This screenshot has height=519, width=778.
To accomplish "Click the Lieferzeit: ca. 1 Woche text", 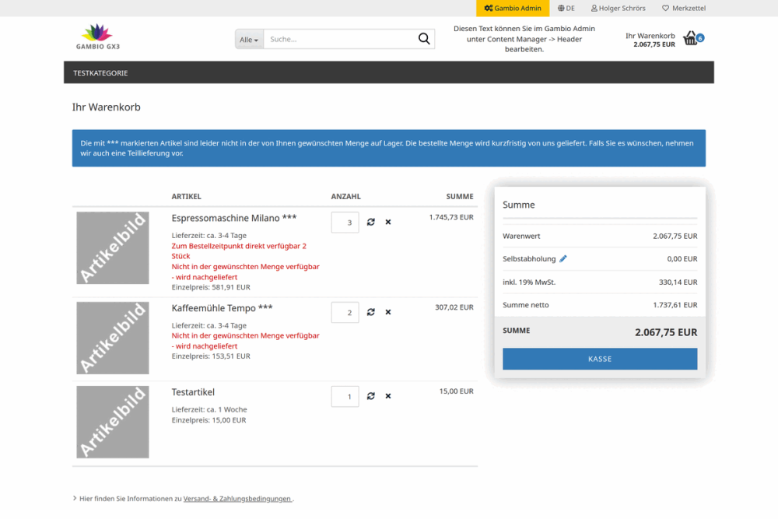I will [x=209, y=409].
